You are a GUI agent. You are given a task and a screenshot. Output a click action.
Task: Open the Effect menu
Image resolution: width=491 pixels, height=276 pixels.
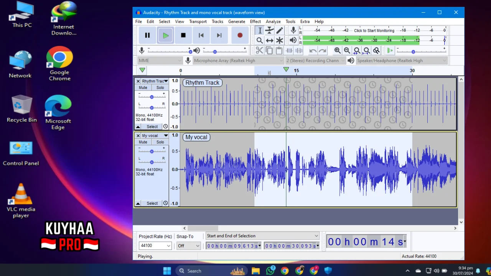pyautogui.click(x=255, y=21)
